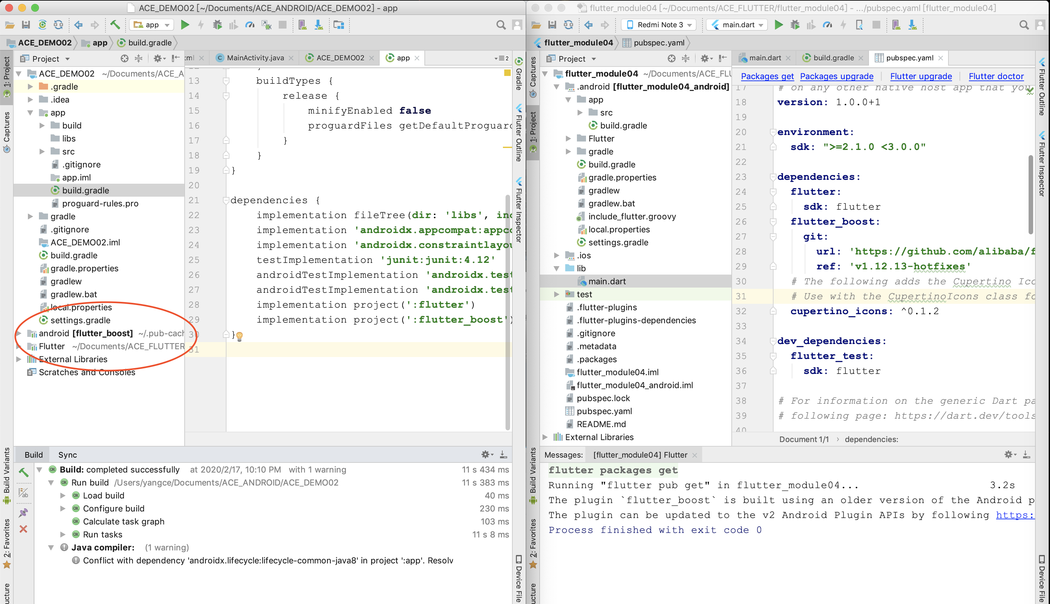Viewport: 1050px width, 604px height.
Task: Click the hammer Make Project icon in ACE_DEMO02
Action: tap(115, 25)
